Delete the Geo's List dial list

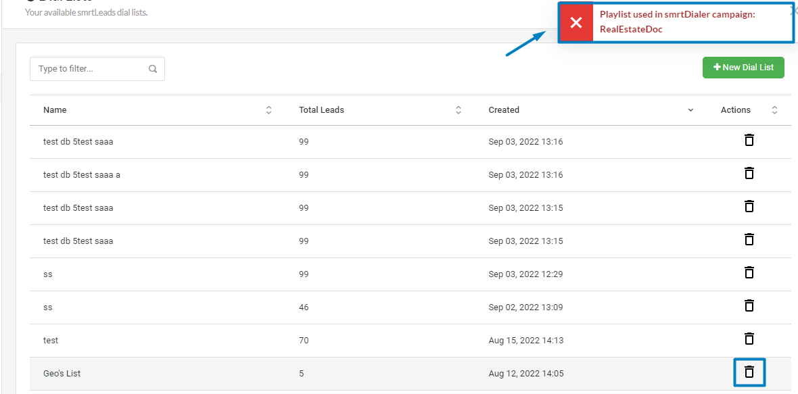coord(749,372)
